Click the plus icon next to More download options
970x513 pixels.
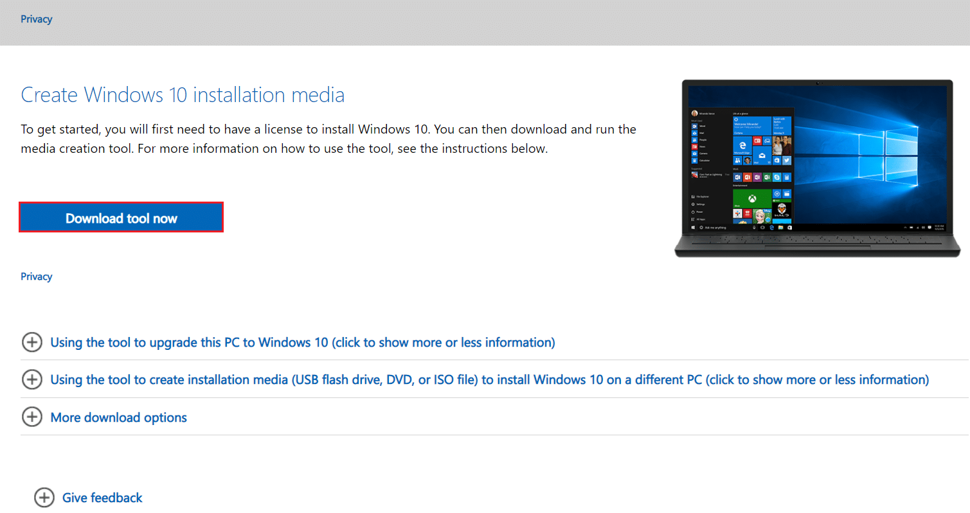[32, 417]
